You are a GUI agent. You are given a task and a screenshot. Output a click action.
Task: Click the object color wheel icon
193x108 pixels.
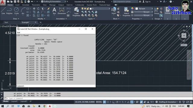coord(132,8)
